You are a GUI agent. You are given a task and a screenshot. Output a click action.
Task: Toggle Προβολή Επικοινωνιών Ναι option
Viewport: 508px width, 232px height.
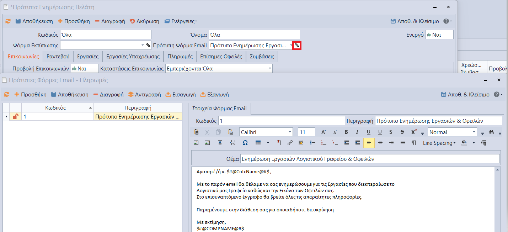click(x=85, y=68)
